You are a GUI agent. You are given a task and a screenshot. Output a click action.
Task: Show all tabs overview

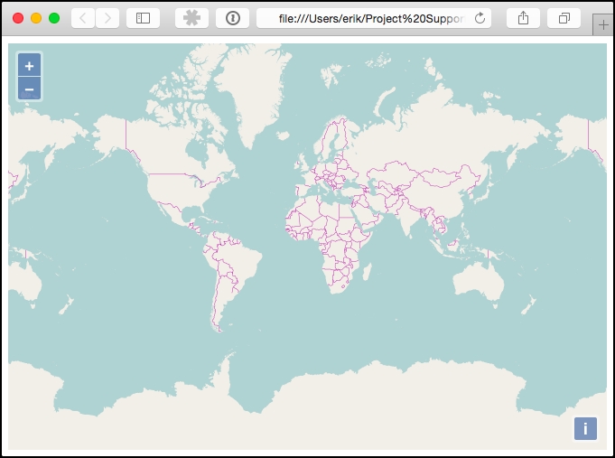(564, 18)
